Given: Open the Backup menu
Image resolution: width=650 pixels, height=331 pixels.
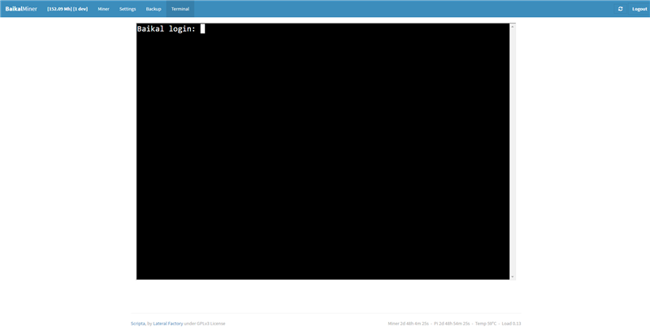Looking at the screenshot, I should tap(154, 9).
